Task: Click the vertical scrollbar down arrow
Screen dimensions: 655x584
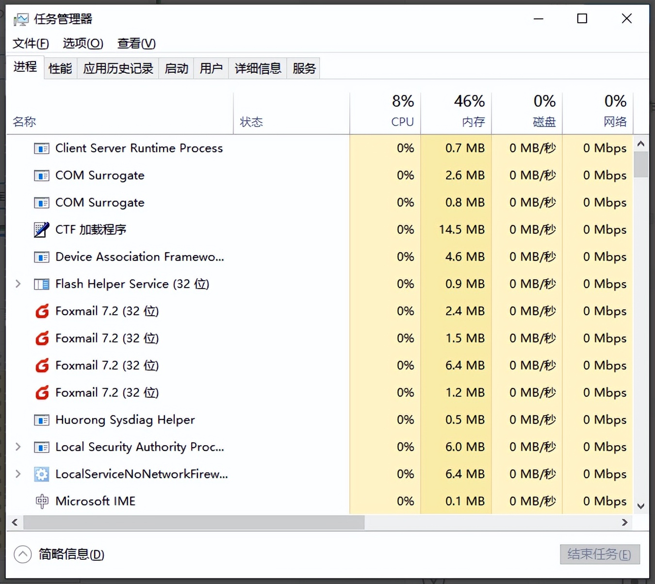Action: click(640, 506)
